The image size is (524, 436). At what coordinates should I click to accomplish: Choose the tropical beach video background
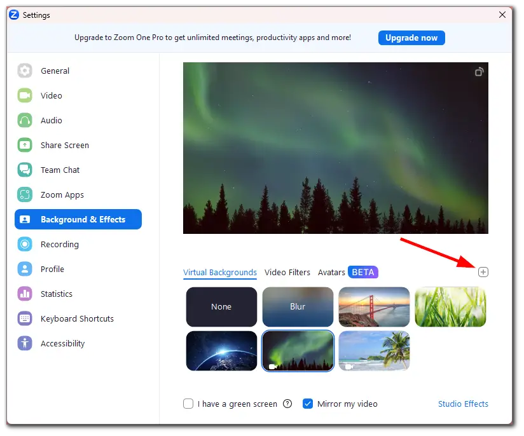[x=374, y=351]
